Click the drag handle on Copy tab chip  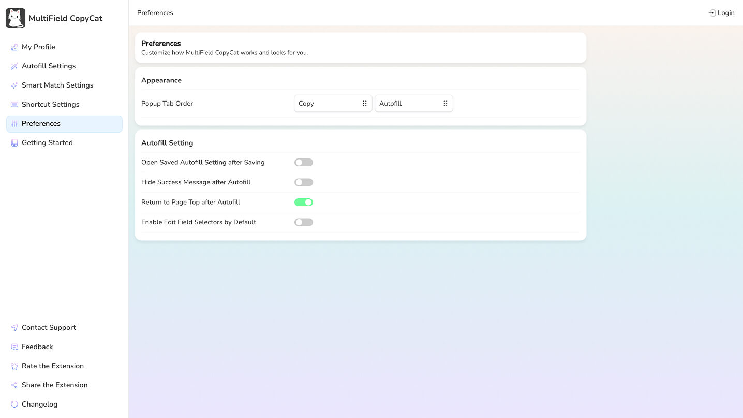click(x=365, y=104)
